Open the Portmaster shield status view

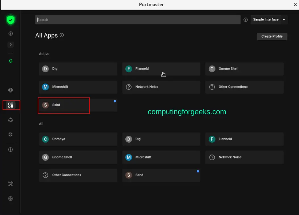tap(11, 20)
